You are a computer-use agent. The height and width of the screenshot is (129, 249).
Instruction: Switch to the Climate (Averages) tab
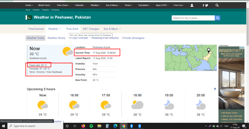click(x=133, y=38)
